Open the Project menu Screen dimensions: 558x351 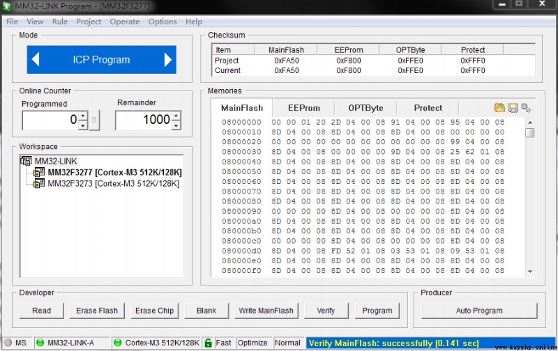89,22
